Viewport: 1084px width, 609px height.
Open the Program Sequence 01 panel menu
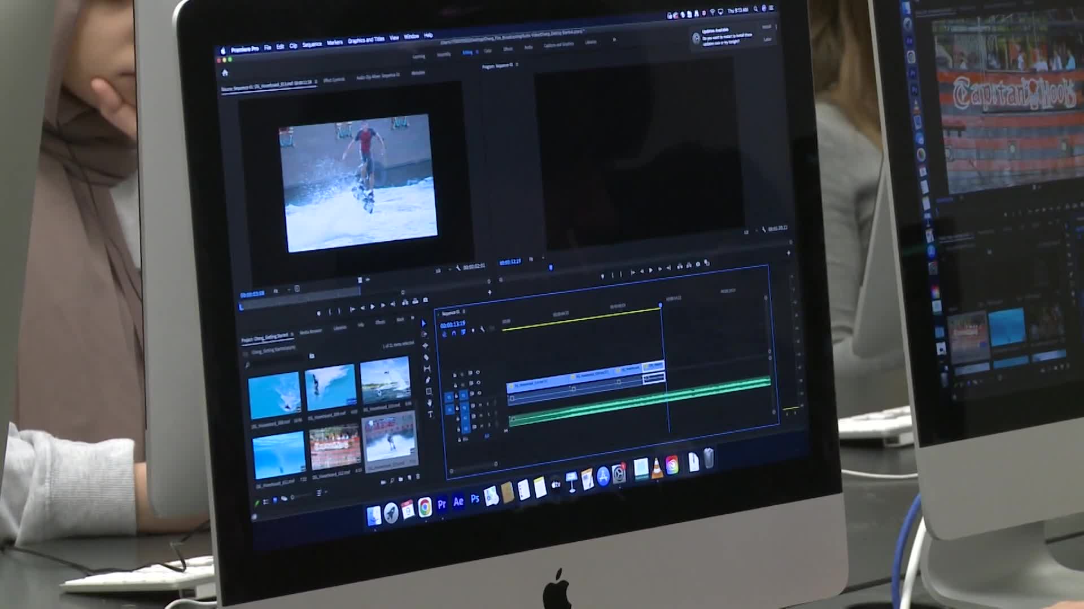(x=517, y=65)
